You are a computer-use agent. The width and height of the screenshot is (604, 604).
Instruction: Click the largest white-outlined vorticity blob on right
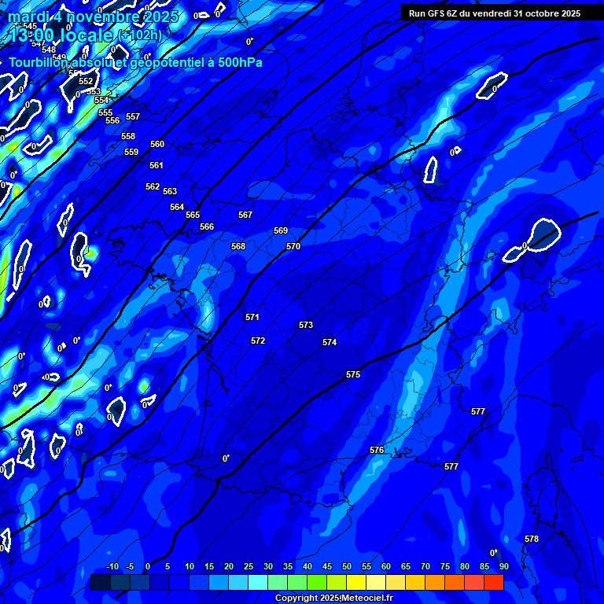(x=543, y=234)
